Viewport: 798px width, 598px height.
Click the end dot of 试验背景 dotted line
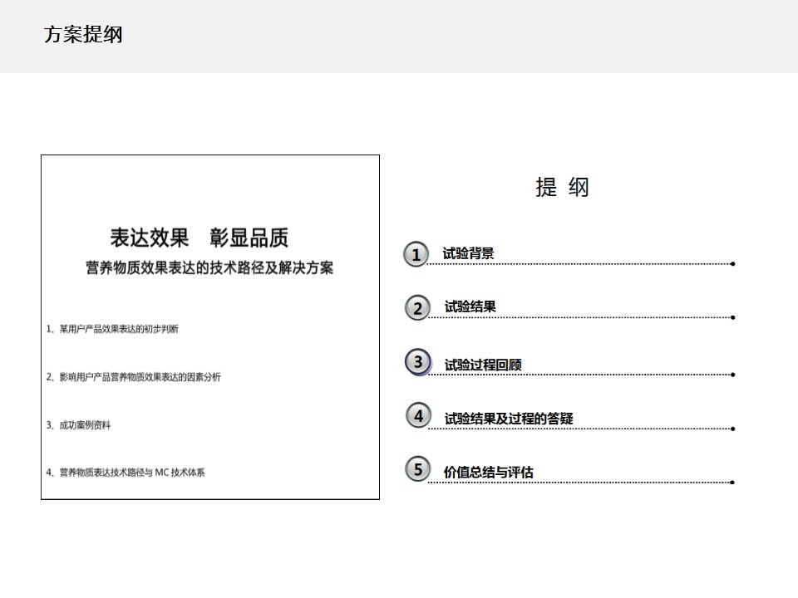click(x=732, y=264)
